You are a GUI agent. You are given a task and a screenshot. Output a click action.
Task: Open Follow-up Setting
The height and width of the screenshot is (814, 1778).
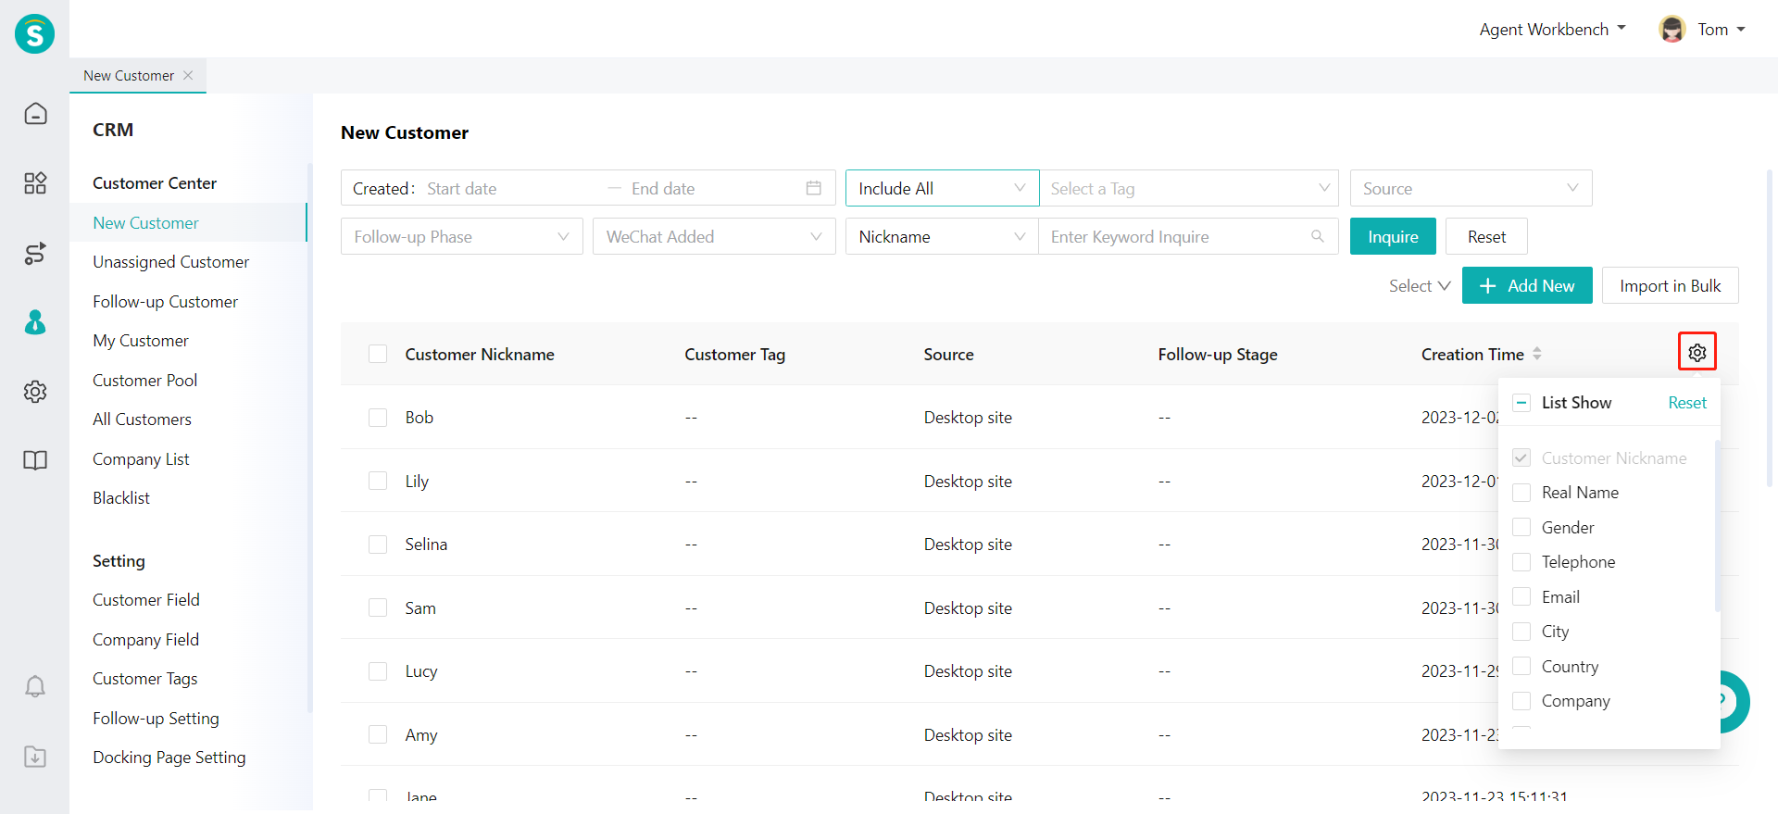click(x=156, y=719)
